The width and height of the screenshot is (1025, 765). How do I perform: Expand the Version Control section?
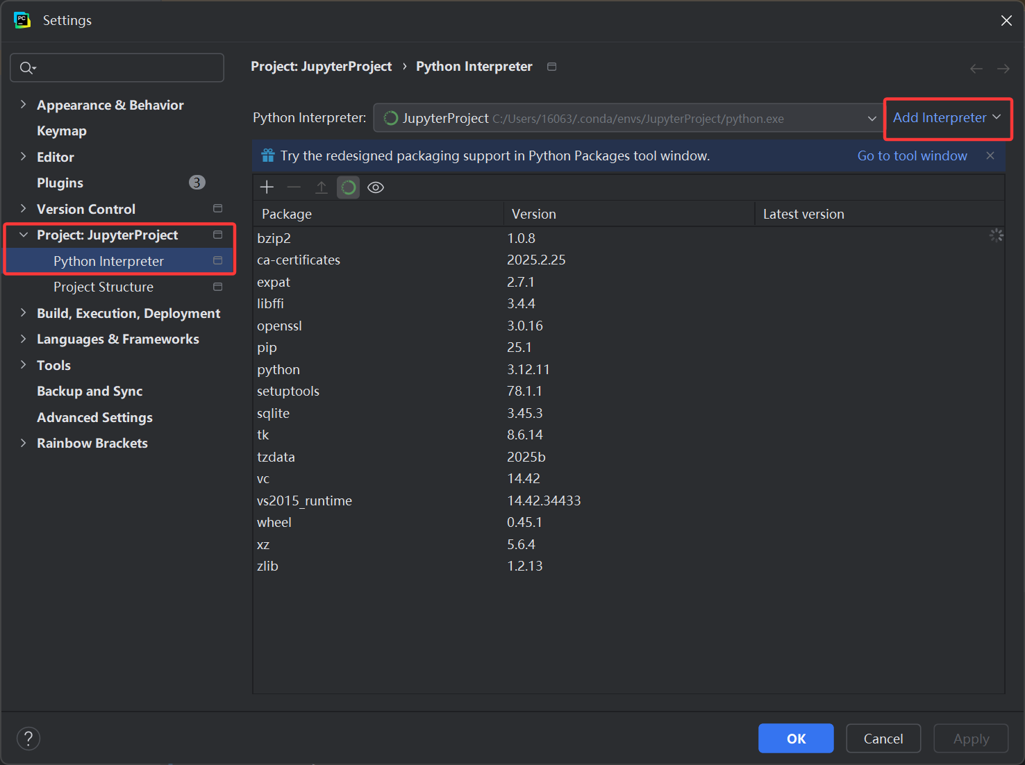(23, 208)
